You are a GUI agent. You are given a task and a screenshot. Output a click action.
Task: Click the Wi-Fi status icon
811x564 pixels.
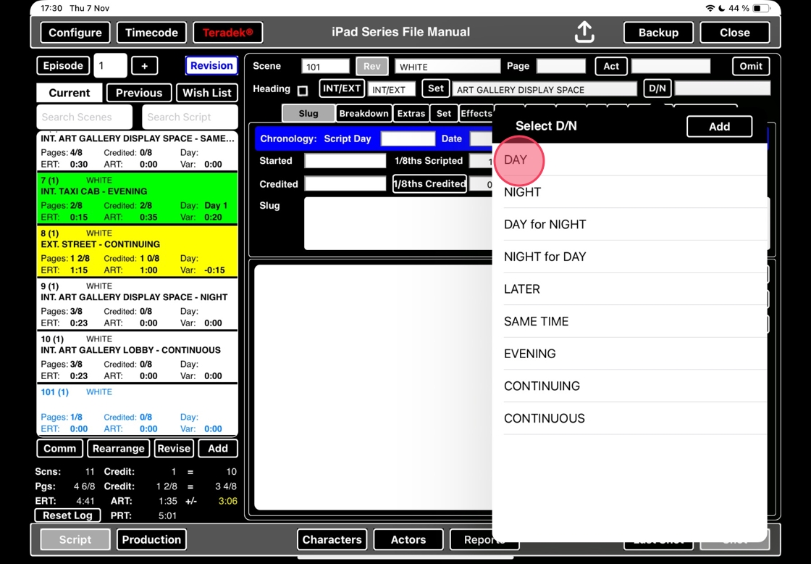tap(710, 8)
